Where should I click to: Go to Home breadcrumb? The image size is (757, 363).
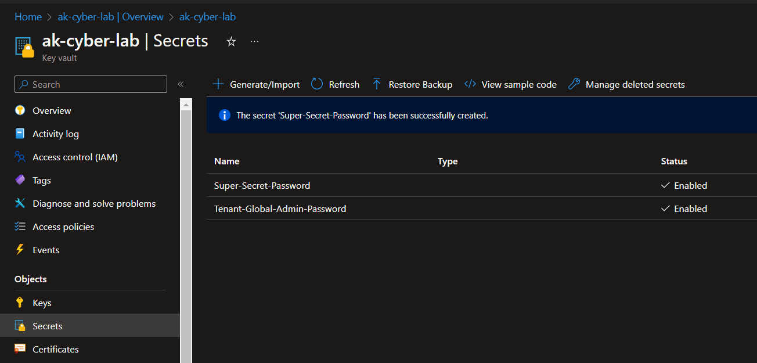[x=28, y=17]
